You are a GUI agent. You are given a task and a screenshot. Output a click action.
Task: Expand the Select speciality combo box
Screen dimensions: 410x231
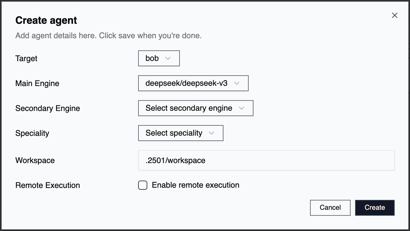coord(180,133)
